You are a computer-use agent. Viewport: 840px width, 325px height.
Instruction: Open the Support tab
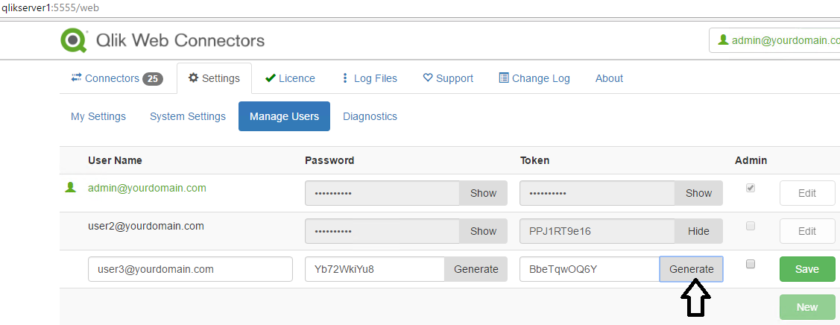[448, 78]
